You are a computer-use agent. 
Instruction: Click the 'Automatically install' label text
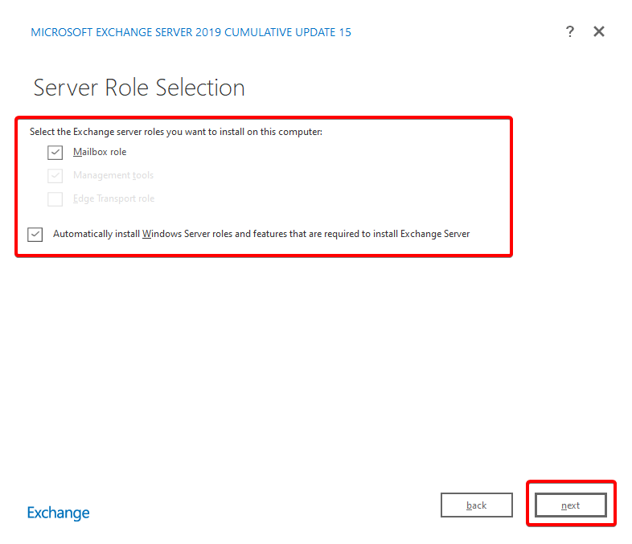pos(96,234)
